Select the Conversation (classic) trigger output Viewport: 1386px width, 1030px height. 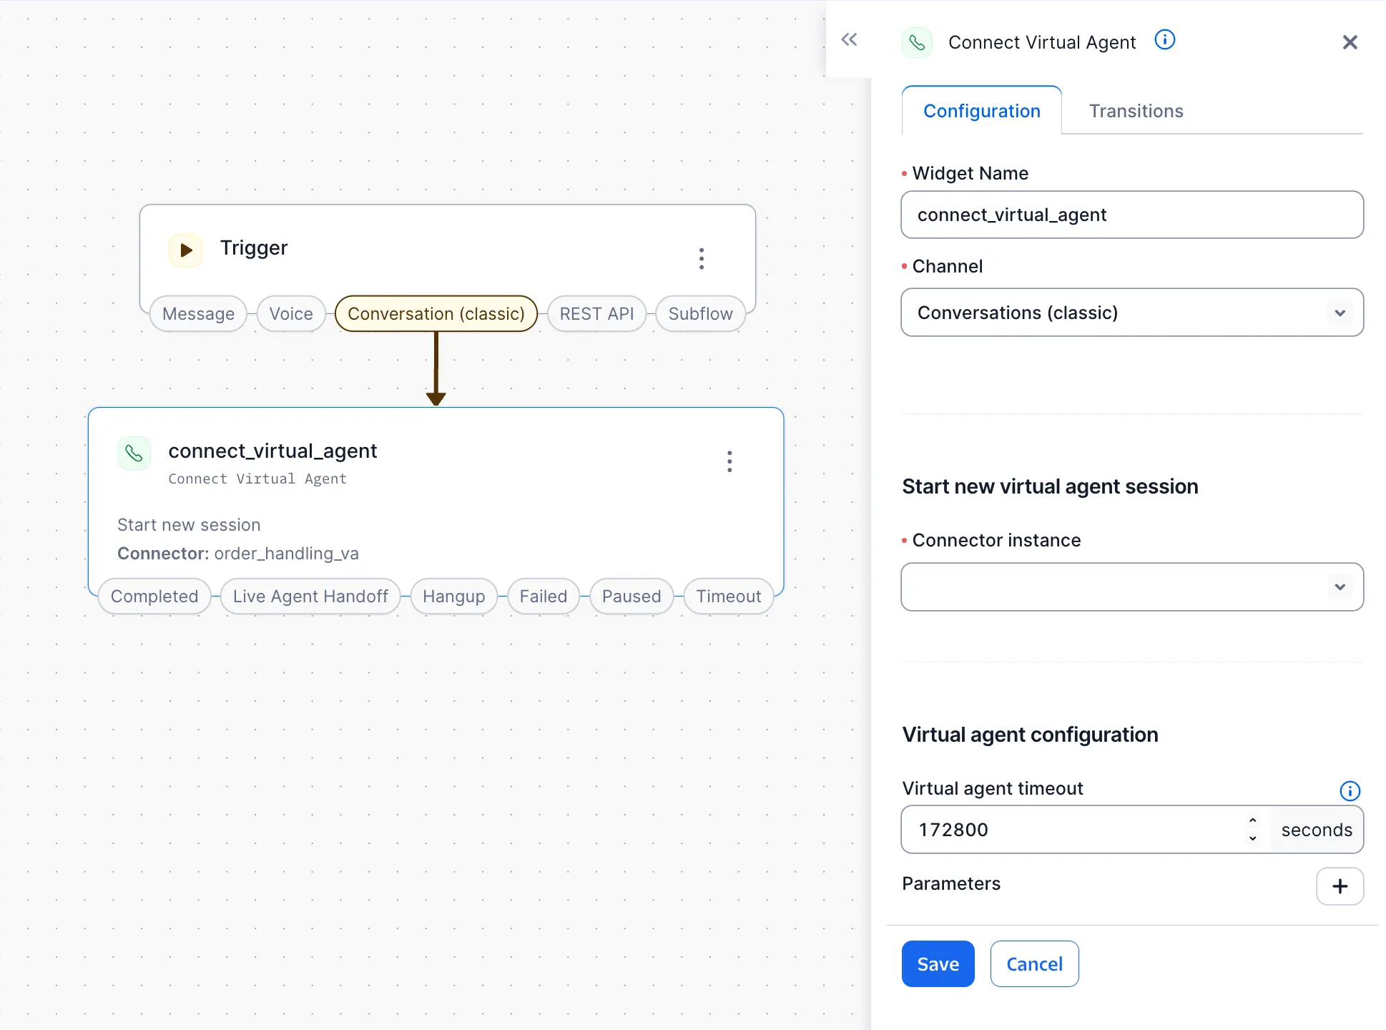(x=436, y=314)
